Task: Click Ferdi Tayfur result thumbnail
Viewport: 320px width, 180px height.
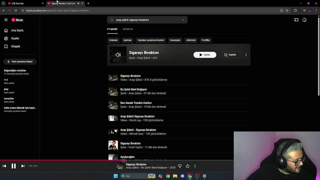Action: click(x=113, y=145)
